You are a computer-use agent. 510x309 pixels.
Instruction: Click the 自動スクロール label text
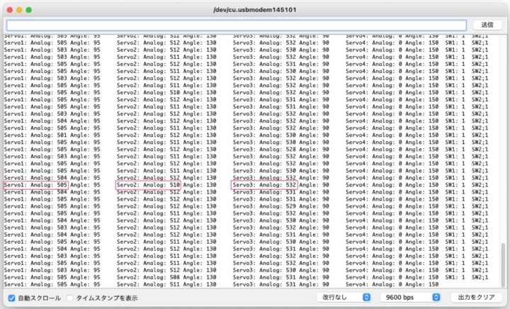(39, 298)
